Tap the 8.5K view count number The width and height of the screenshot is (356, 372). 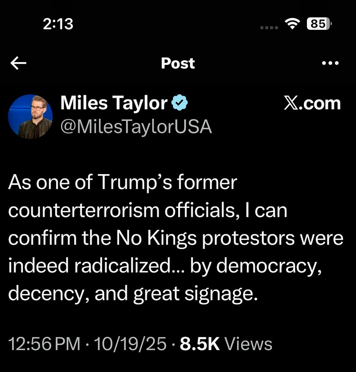(200, 344)
